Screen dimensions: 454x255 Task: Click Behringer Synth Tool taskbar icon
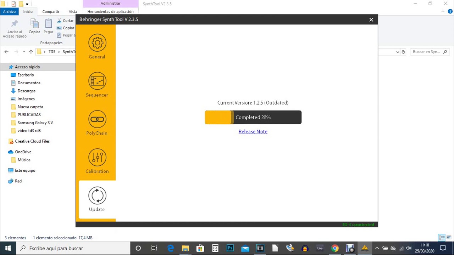click(x=365, y=248)
